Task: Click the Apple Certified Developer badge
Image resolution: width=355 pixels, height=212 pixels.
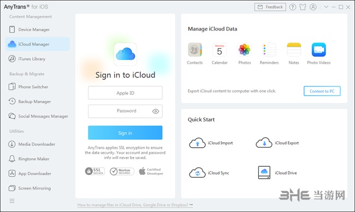Action: tap(151, 172)
